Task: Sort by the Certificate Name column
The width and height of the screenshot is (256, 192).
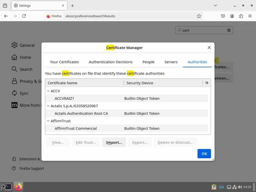Action: pos(84,83)
